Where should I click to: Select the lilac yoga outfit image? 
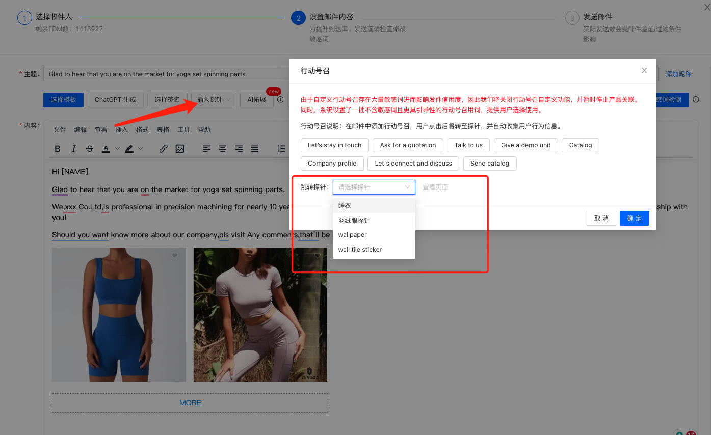(x=260, y=314)
